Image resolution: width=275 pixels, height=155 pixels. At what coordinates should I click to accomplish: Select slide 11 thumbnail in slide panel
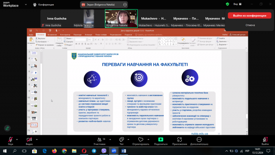coord(34,105)
